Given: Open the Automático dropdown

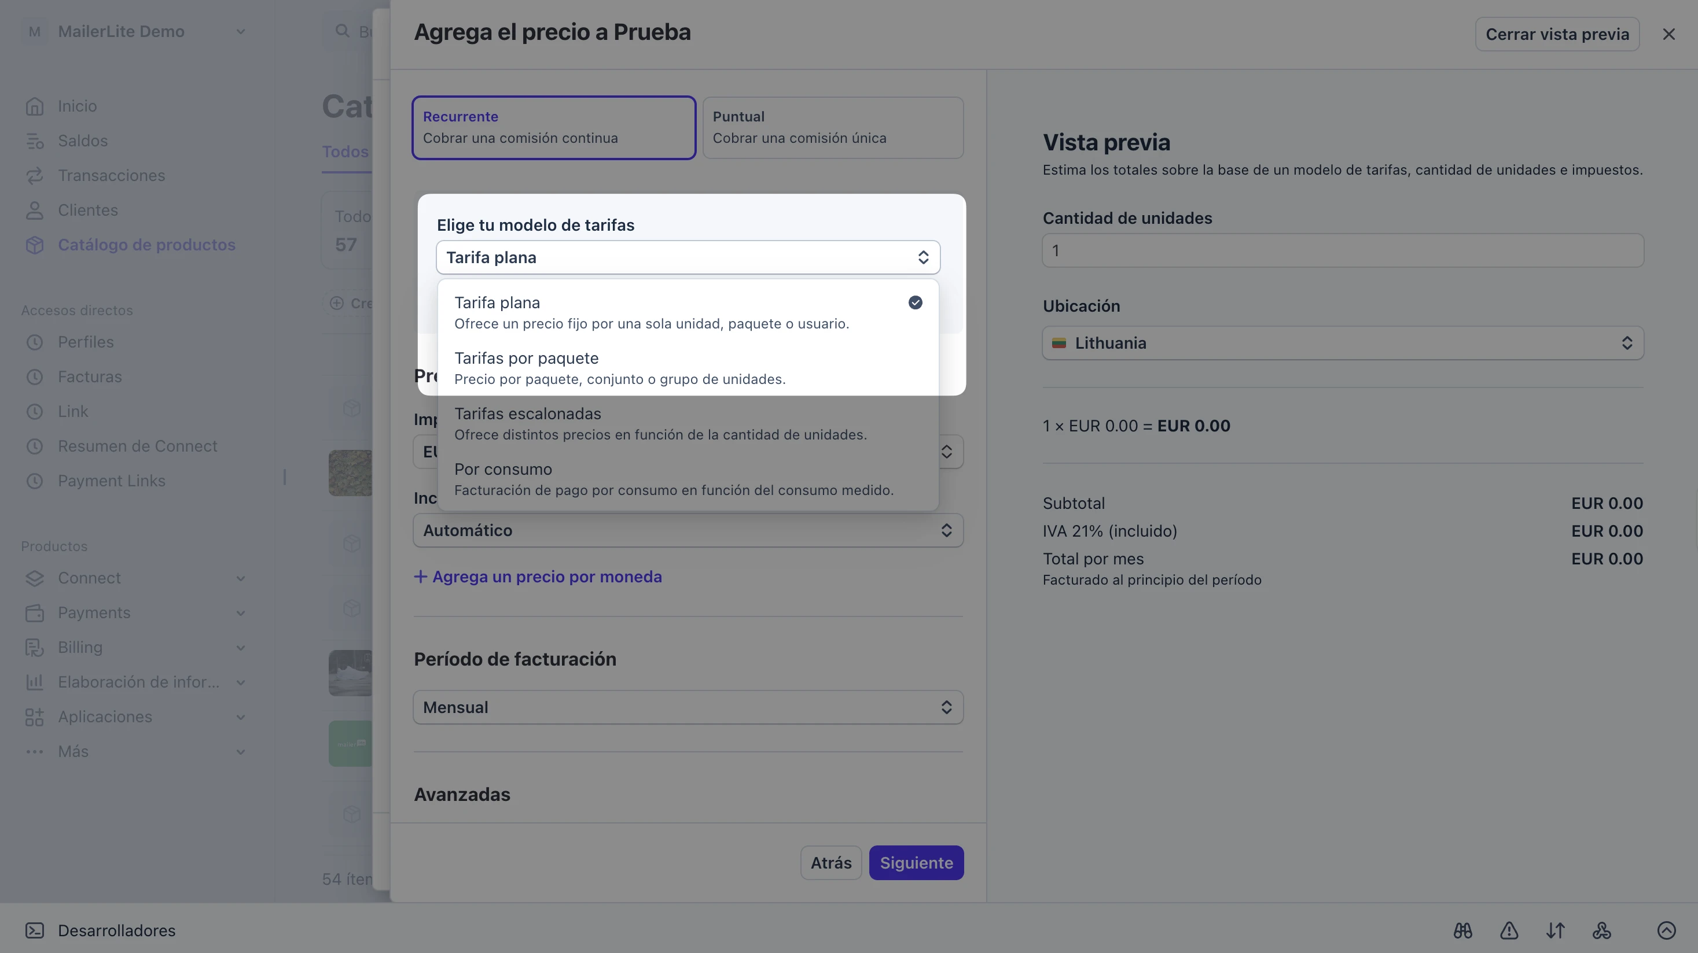Looking at the screenshot, I should [688, 530].
